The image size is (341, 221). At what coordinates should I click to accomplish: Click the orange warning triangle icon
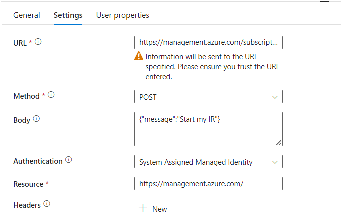click(x=139, y=57)
